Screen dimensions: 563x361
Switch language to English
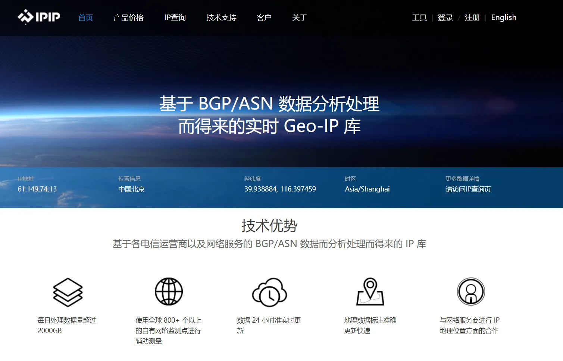(x=504, y=18)
